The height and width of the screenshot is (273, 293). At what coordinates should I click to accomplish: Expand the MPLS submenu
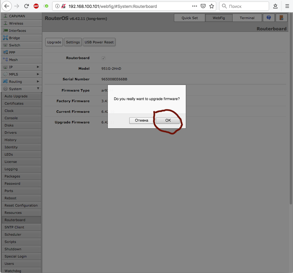coord(21,74)
